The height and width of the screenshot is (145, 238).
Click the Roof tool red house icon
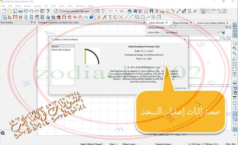point(59,17)
